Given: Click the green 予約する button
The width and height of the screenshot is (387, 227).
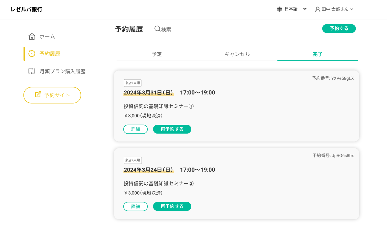Looking at the screenshot, I should pos(339,28).
